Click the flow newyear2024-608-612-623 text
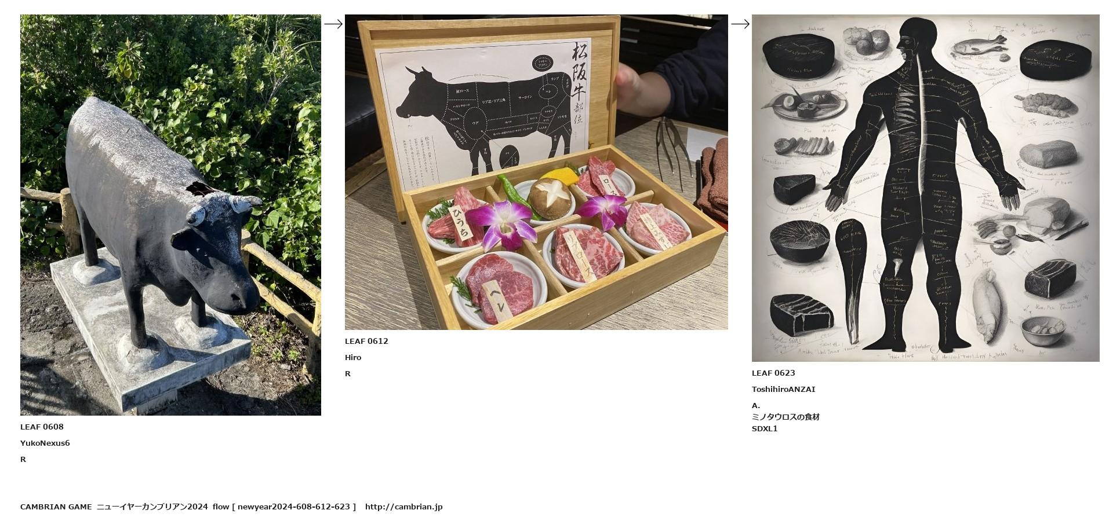Screen dimensions: 1120x521 284,507
